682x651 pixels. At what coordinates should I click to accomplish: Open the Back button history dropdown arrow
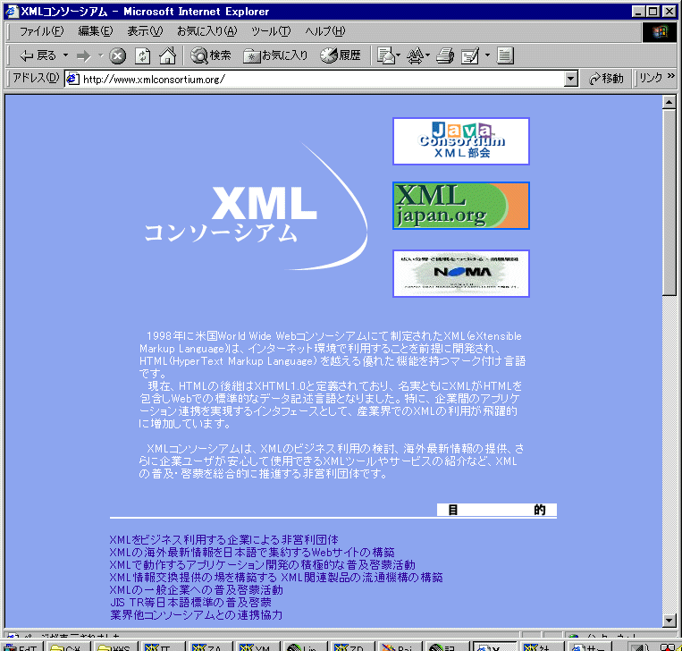point(65,55)
